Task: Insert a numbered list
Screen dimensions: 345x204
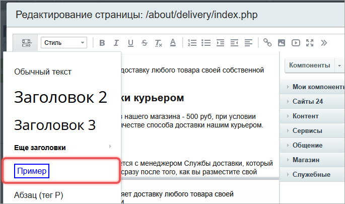Action: 192,43
